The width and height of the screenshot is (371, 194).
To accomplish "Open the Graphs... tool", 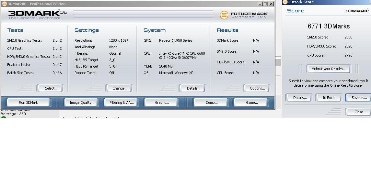I will tap(162, 102).
